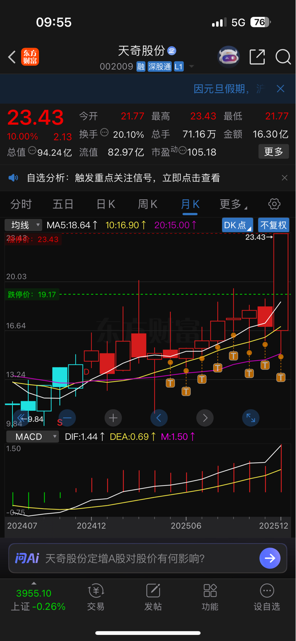Tap the last T marker under 202512

pyautogui.click(x=281, y=377)
